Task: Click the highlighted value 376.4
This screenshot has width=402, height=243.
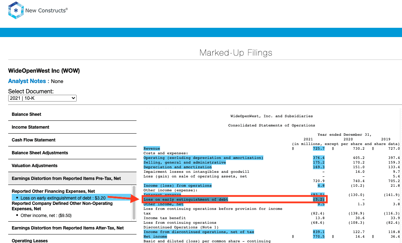Action: (x=319, y=157)
